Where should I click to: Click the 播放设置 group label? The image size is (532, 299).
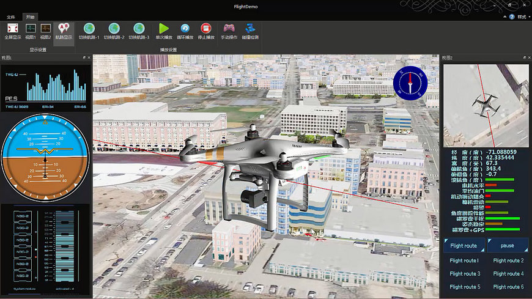click(168, 50)
